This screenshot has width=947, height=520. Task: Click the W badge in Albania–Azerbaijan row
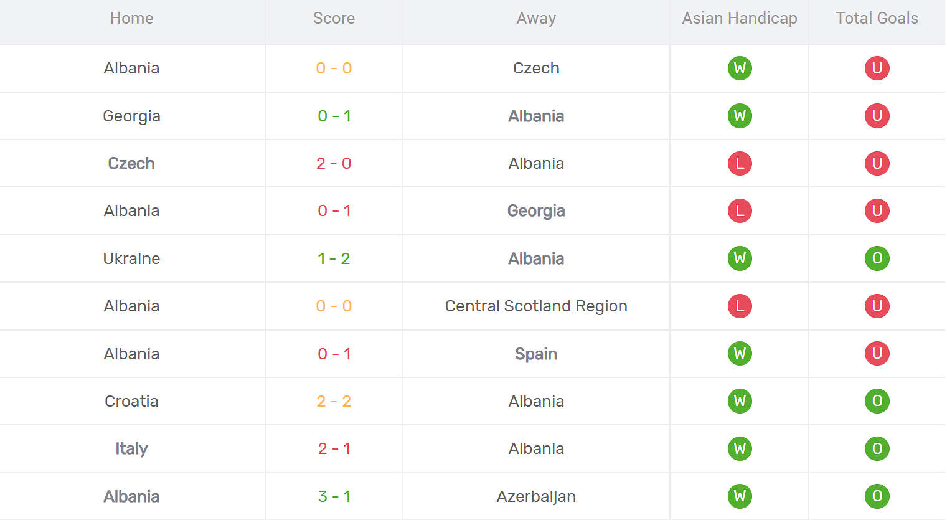point(740,496)
